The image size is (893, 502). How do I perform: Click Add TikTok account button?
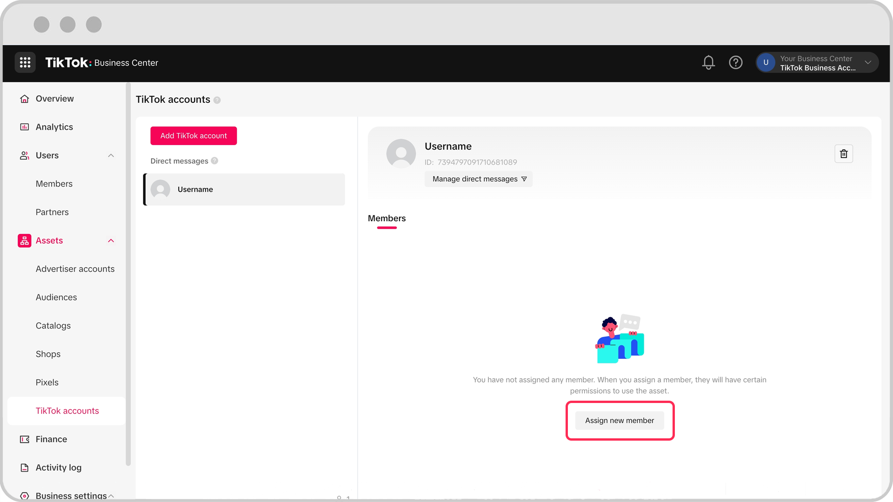(x=193, y=136)
